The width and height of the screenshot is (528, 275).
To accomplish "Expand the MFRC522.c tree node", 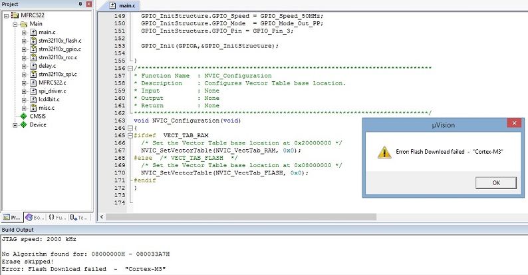I will 24,83.
